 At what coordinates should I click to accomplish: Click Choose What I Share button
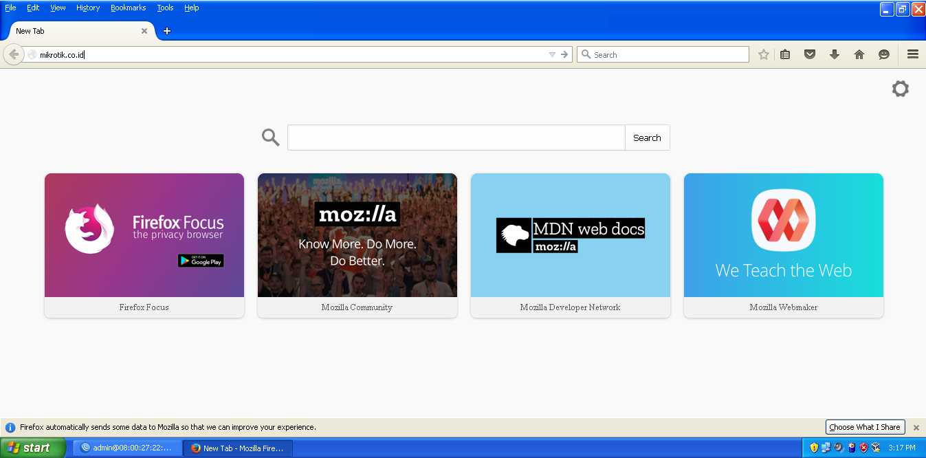865,427
